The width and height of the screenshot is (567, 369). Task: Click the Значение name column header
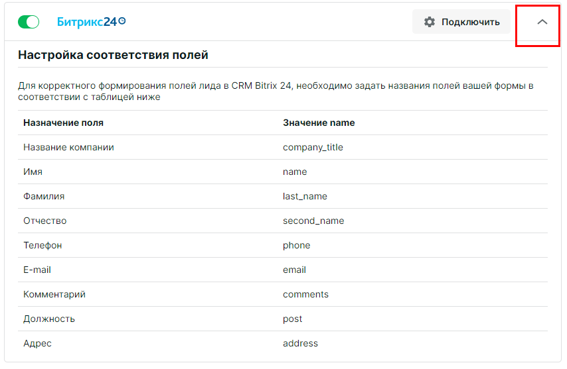[319, 123]
